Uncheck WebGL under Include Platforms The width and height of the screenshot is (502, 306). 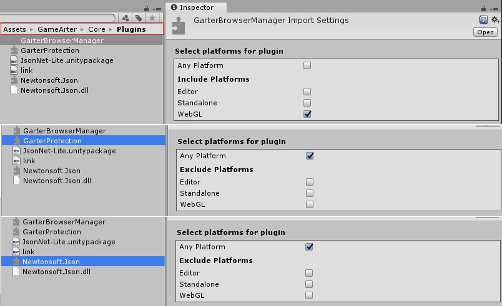coord(307,114)
